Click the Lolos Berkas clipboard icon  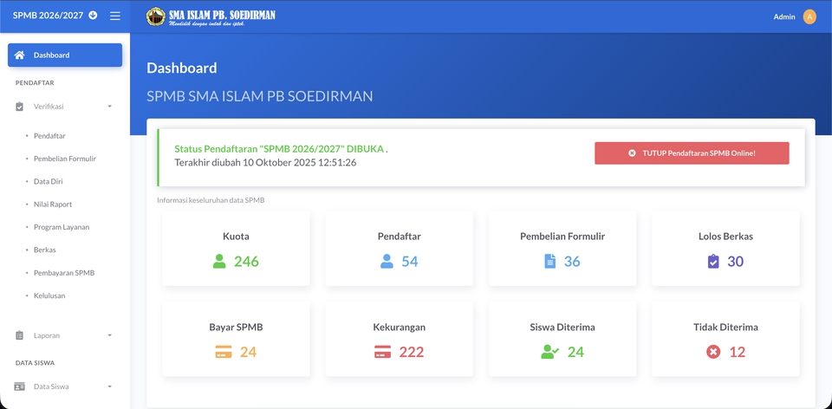point(713,262)
